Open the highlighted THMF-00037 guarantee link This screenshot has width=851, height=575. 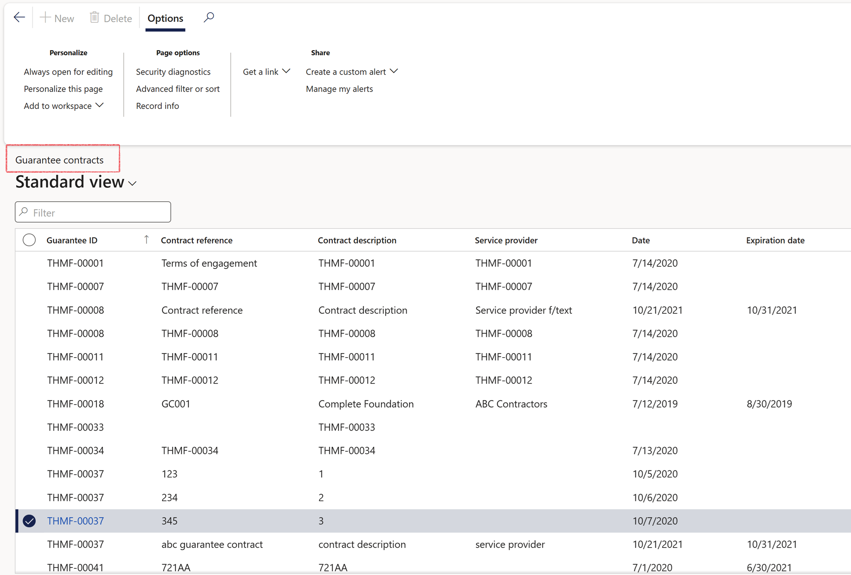(75, 521)
